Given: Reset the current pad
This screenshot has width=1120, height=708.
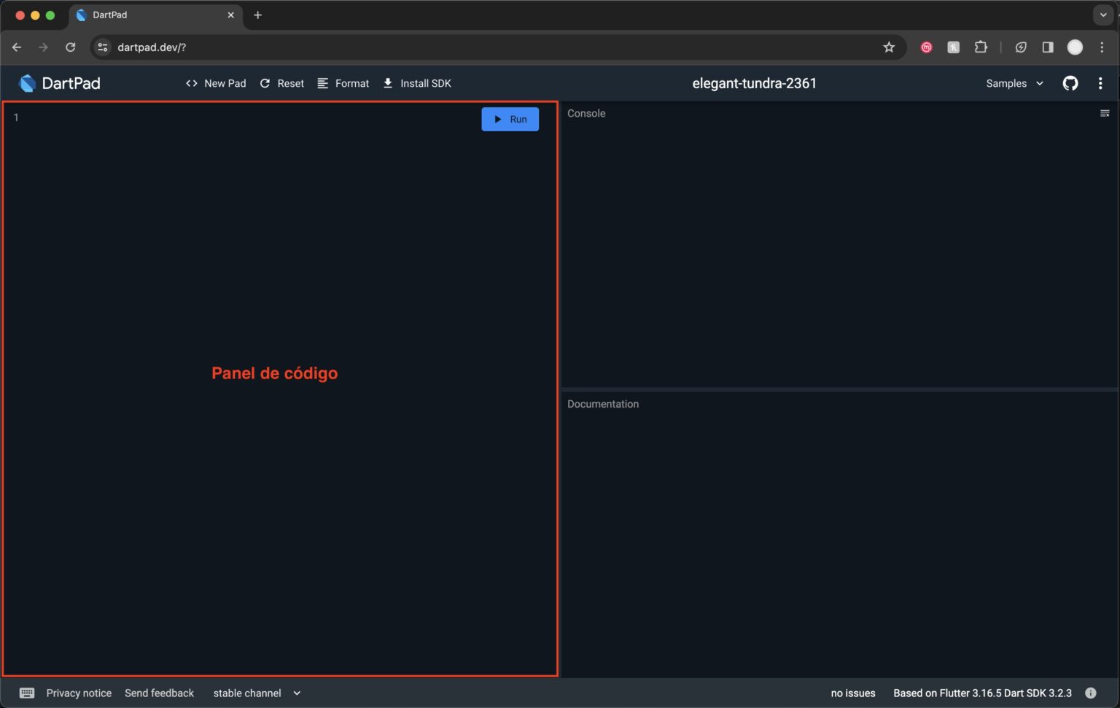Looking at the screenshot, I should tap(282, 83).
